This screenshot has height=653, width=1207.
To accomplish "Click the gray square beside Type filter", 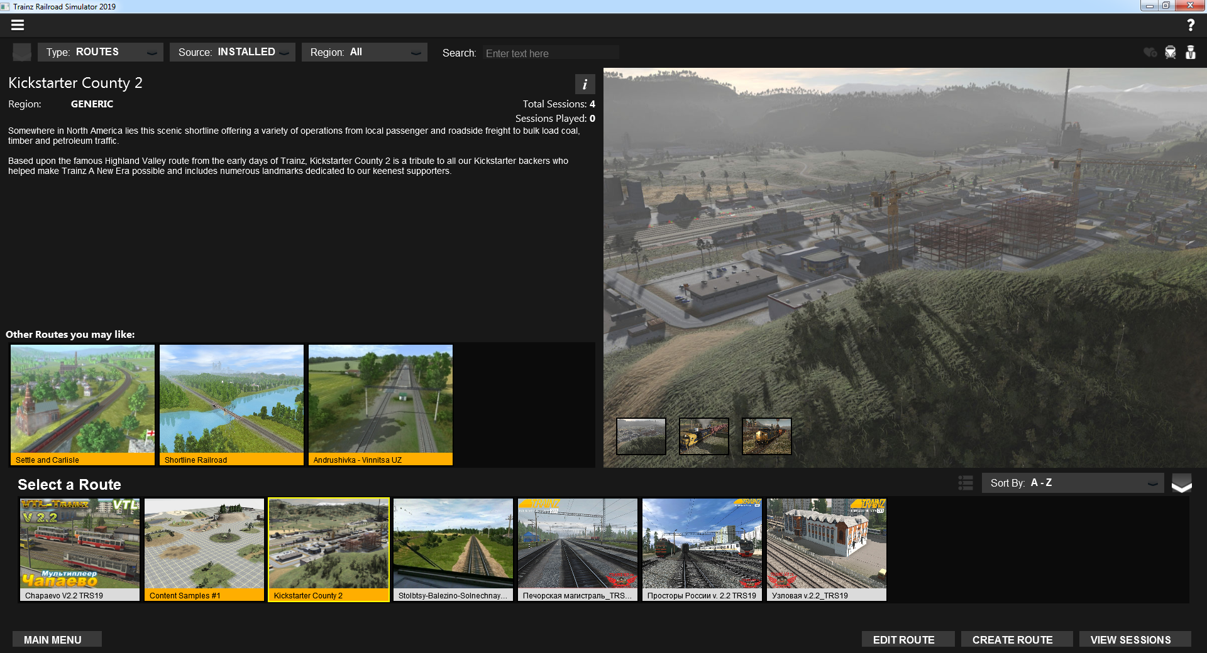I will (22, 52).
